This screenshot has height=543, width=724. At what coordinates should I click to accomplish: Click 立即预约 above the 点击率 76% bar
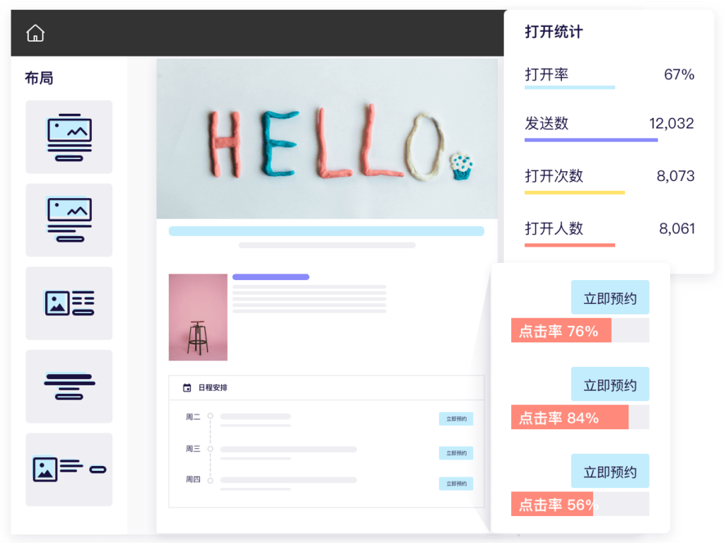(x=610, y=298)
